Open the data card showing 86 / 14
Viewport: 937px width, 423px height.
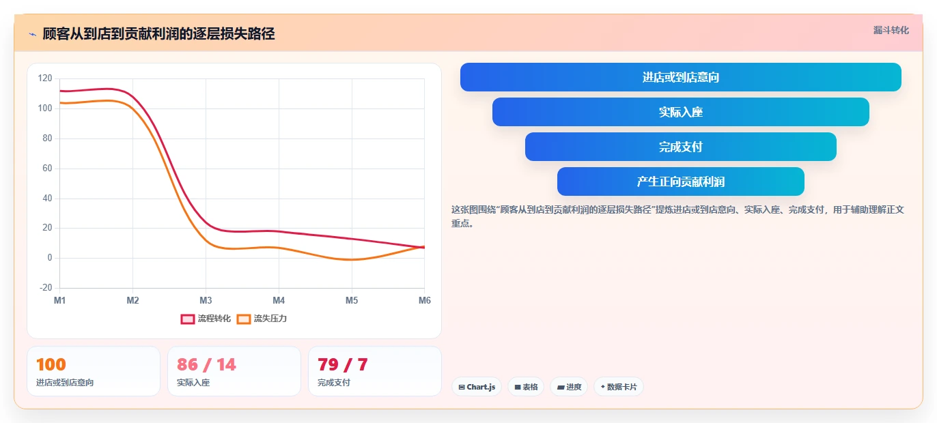234,371
